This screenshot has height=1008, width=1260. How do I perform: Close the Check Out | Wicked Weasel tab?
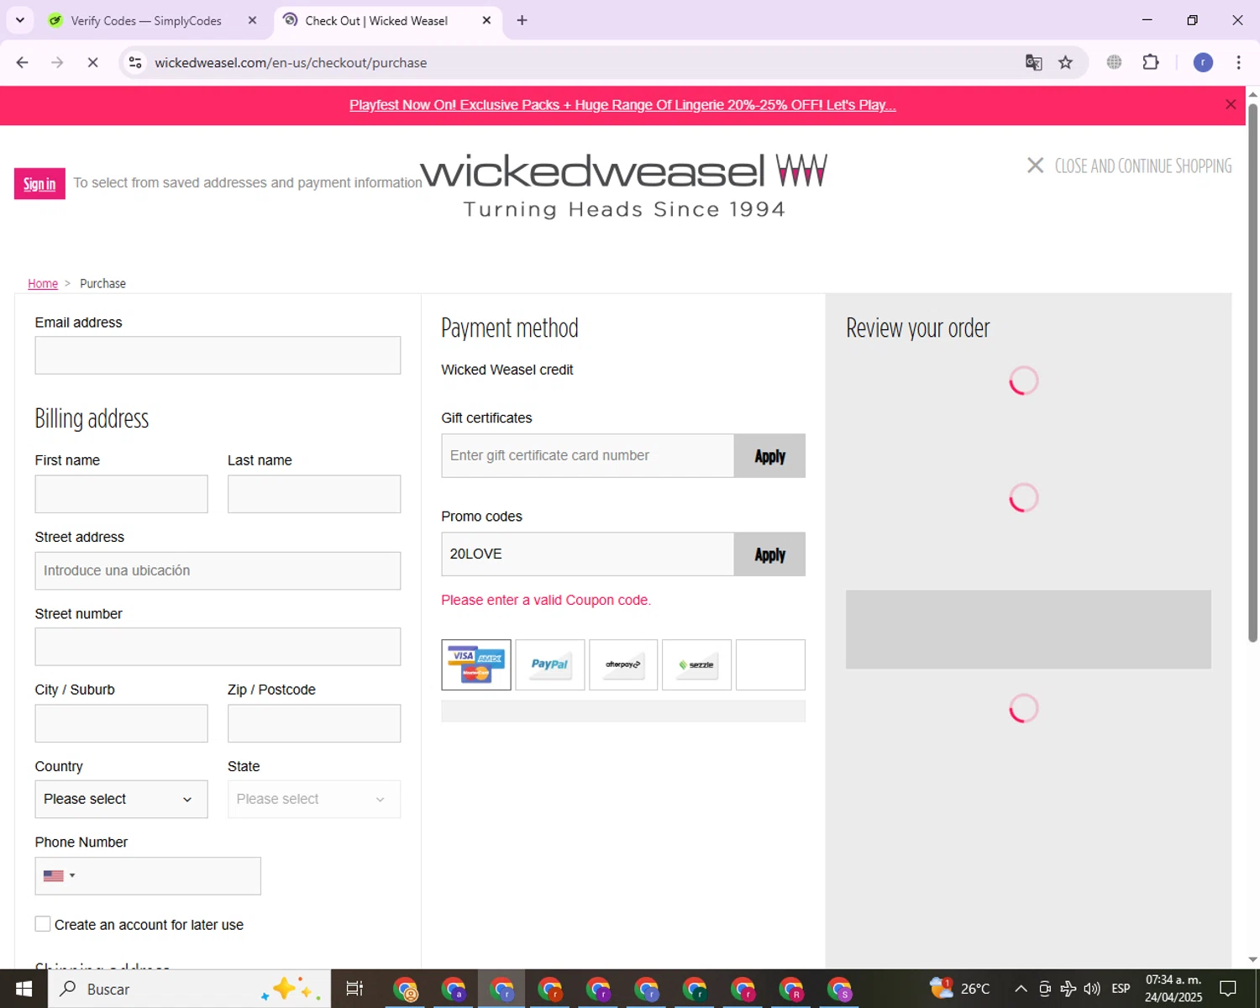(486, 20)
